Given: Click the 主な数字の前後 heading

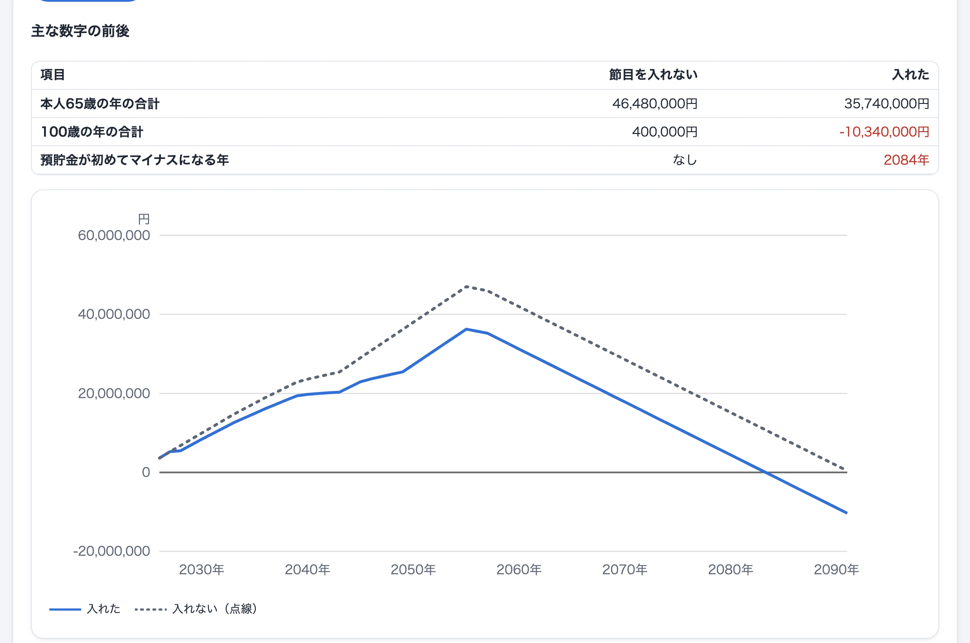Looking at the screenshot, I should point(80,31).
